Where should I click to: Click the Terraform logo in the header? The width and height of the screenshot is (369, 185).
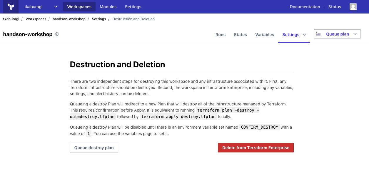(11, 7)
